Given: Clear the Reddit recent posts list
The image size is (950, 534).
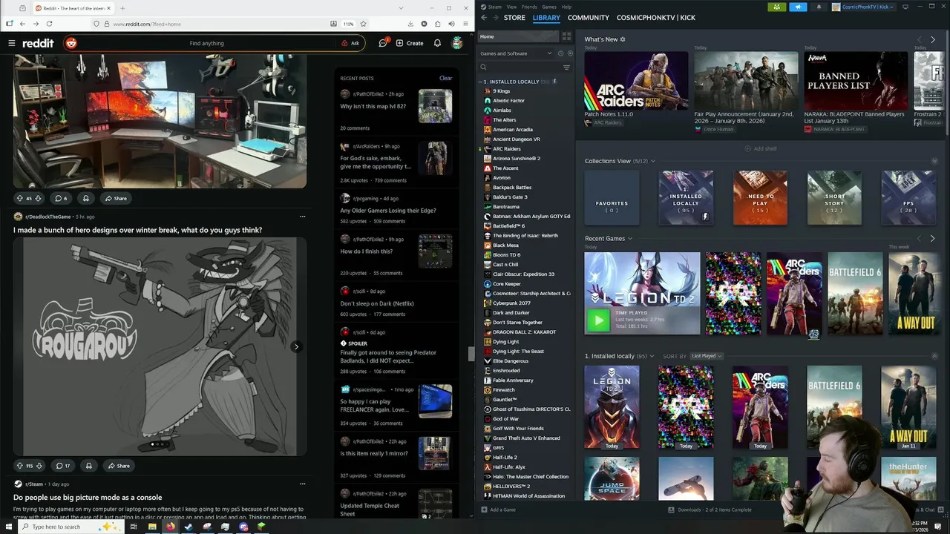Looking at the screenshot, I should click(x=445, y=78).
